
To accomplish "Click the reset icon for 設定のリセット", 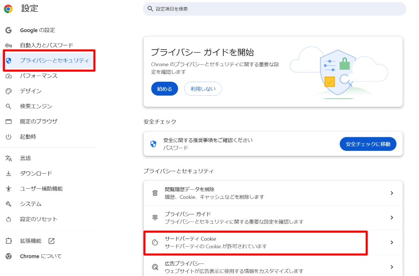I will 9,219.
